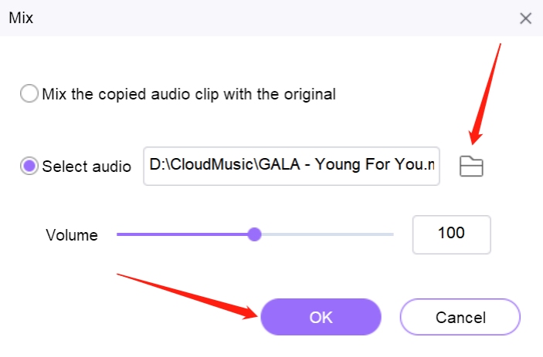Cancel the Mix dialog
543x357 pixels.
click(460, 317)
